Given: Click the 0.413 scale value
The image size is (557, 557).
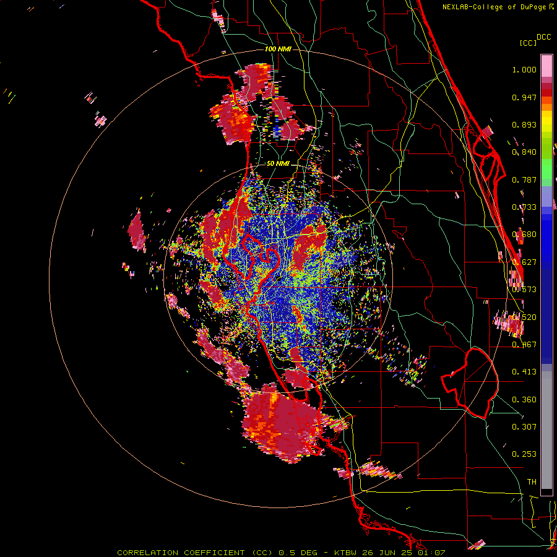Looking at the screenshot, I should [524, 372].
